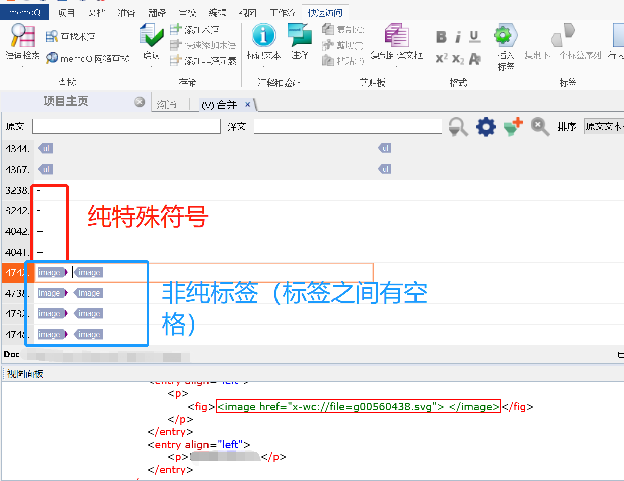Image resolution: width=624 pixels, height=481 pixels.
Task: Click the opening image tag in row 4742
Action: click(52, 273)
